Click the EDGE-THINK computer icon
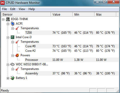 [x=8, y=19]
